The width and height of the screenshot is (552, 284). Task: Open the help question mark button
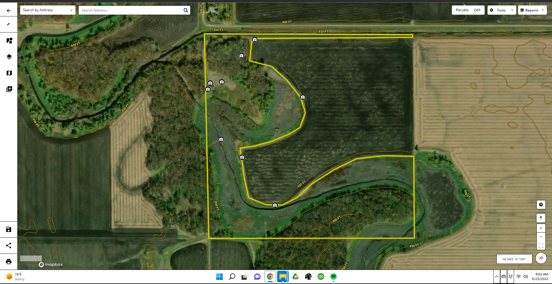pyautogui.click(x=541, y=205)
